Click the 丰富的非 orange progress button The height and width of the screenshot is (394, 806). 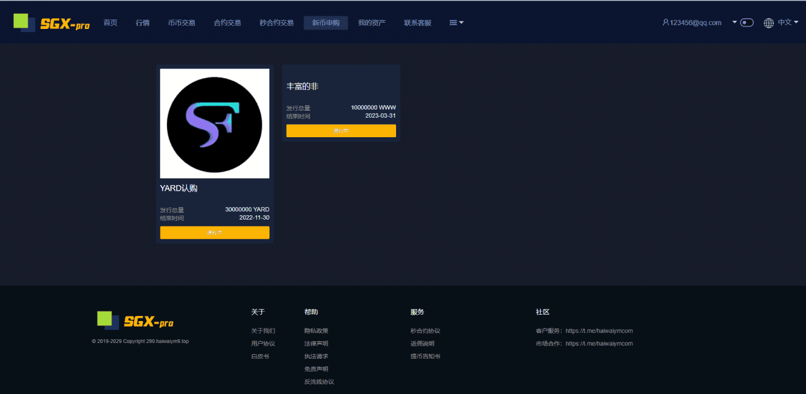point(341,131)
